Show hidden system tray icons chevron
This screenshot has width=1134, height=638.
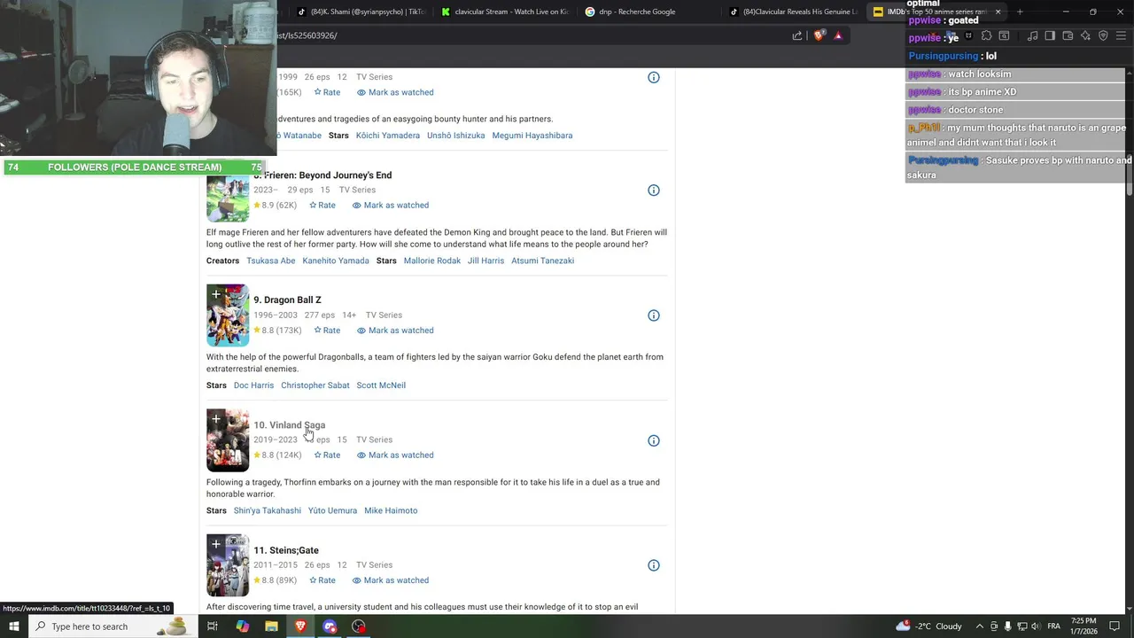pos(980,626)
